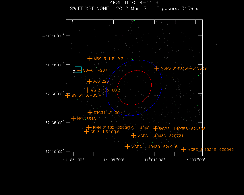Click the 14h04m00s right ascension label
Image resolution: width=244 pixels, height=195 pixels.
(155, 159)
